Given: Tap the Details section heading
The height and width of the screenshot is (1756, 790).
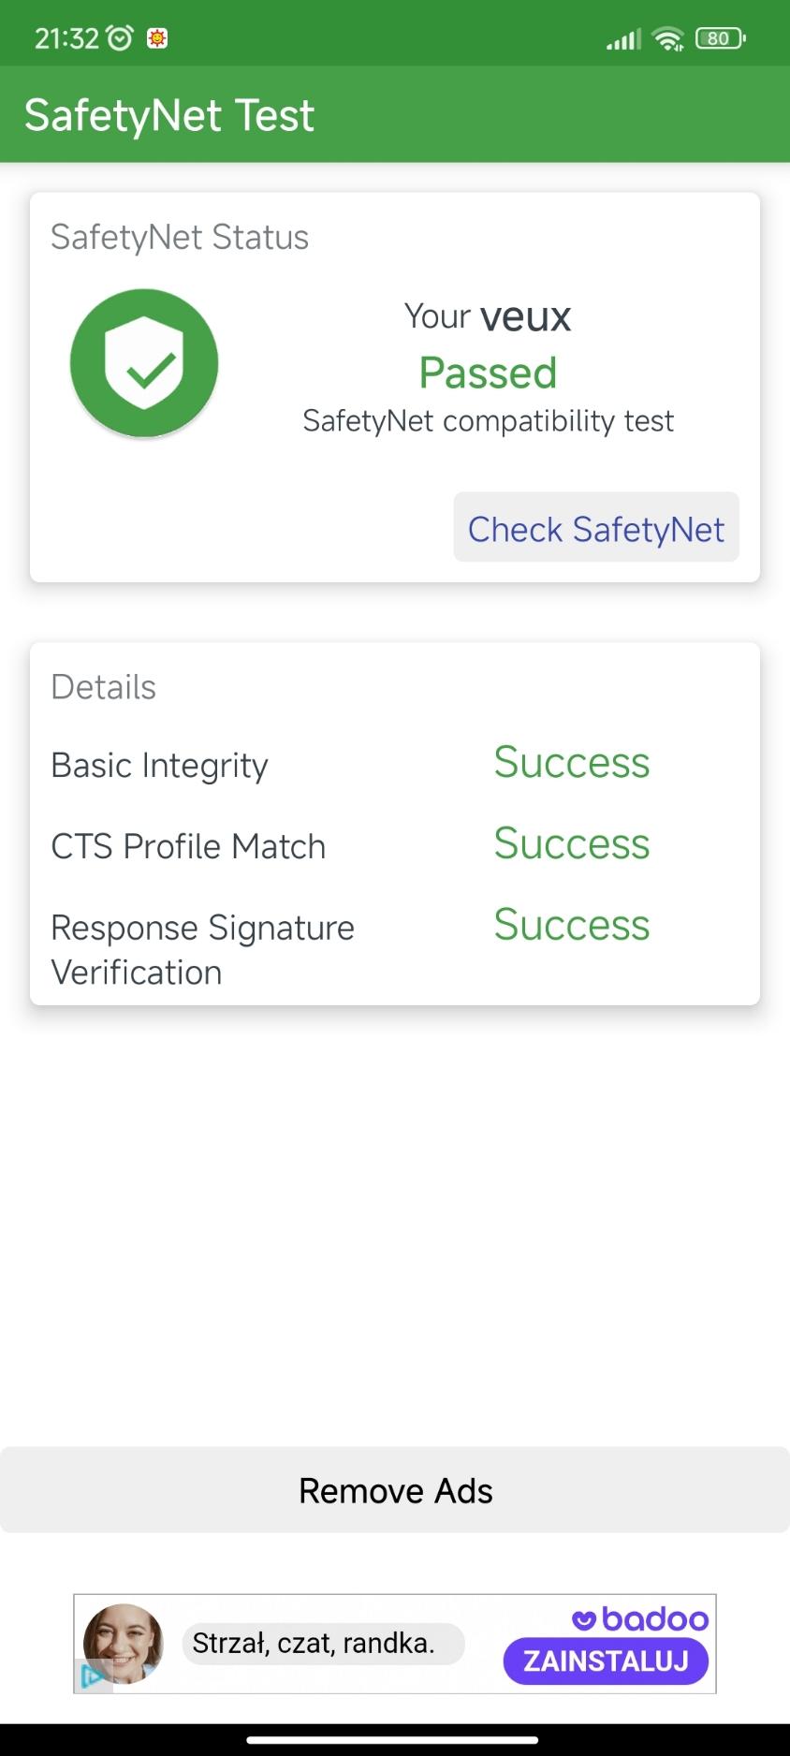Looking at the screenshot, I should [x=103, y=687].
